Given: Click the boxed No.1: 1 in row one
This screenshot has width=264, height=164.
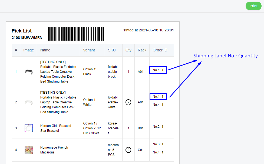Looking at the screenshot, I should pyautogui.click(x=158, y=70).
